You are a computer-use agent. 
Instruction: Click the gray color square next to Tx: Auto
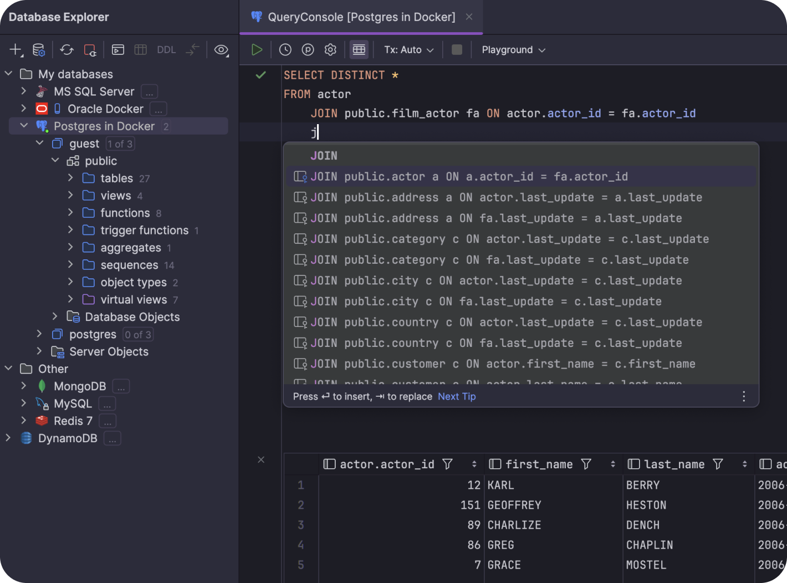457,49
